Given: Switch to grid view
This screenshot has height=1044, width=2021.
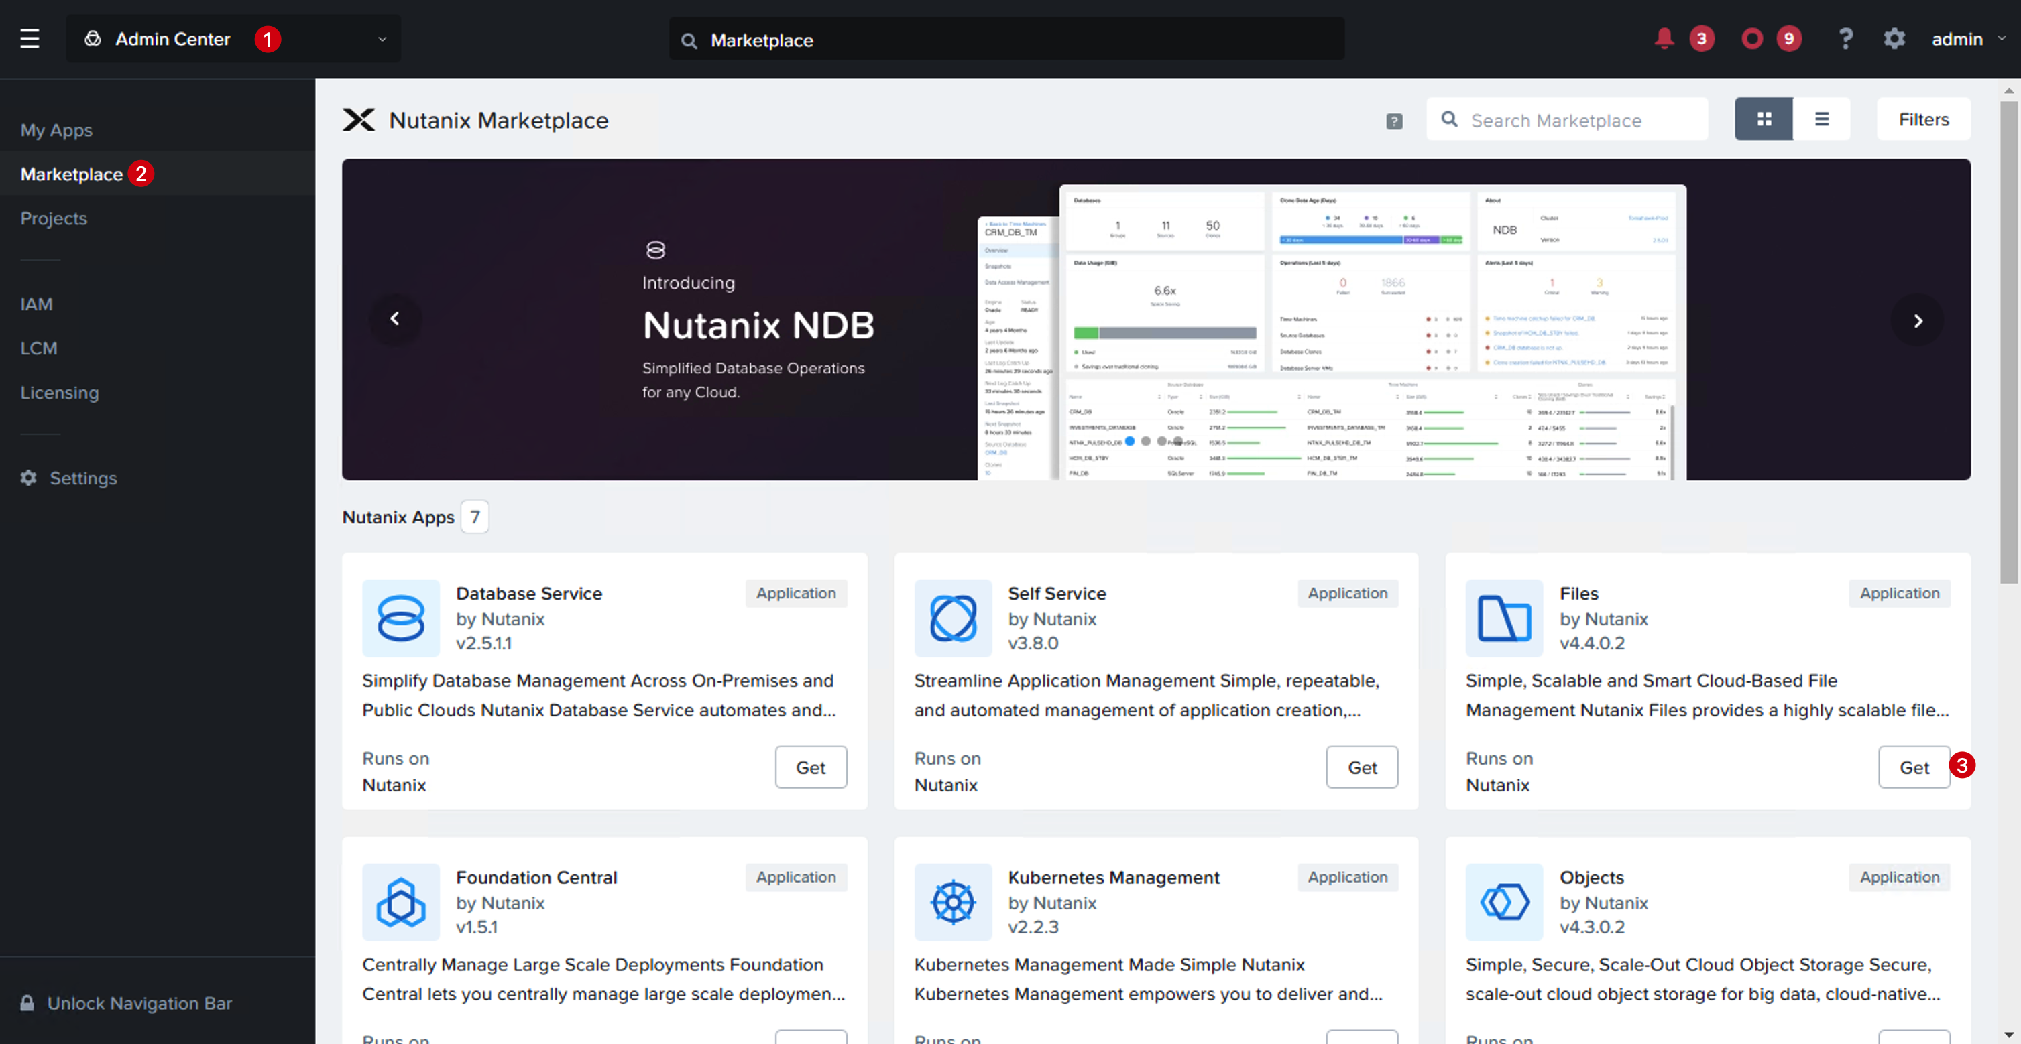Looking at the screenshot, I should click(1764, 119).
